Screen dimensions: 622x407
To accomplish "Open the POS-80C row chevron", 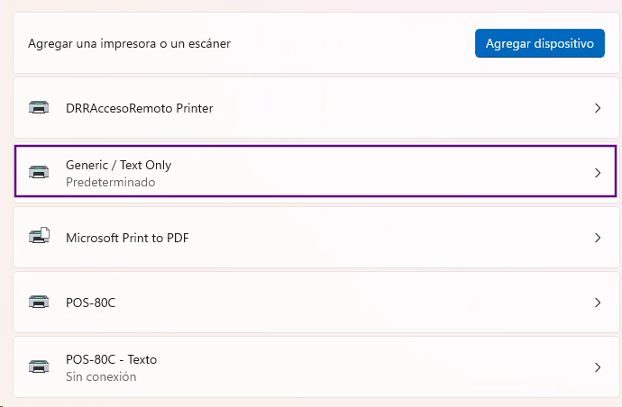I will tap(598, 303).
